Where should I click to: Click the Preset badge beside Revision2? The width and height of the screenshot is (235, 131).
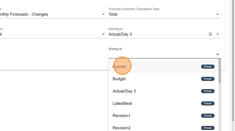tap(208, 128)
